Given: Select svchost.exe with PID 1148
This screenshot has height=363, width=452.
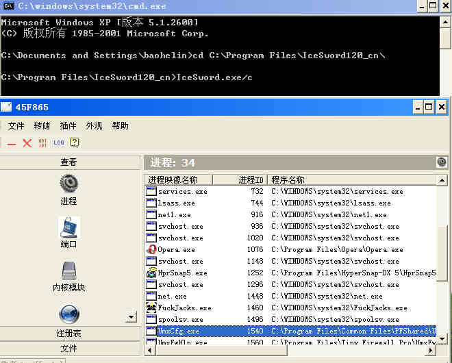Looking at the screenshot, I should [290, 261].
